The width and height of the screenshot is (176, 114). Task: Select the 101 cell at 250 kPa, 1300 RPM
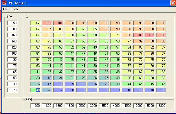pos(58,23)
